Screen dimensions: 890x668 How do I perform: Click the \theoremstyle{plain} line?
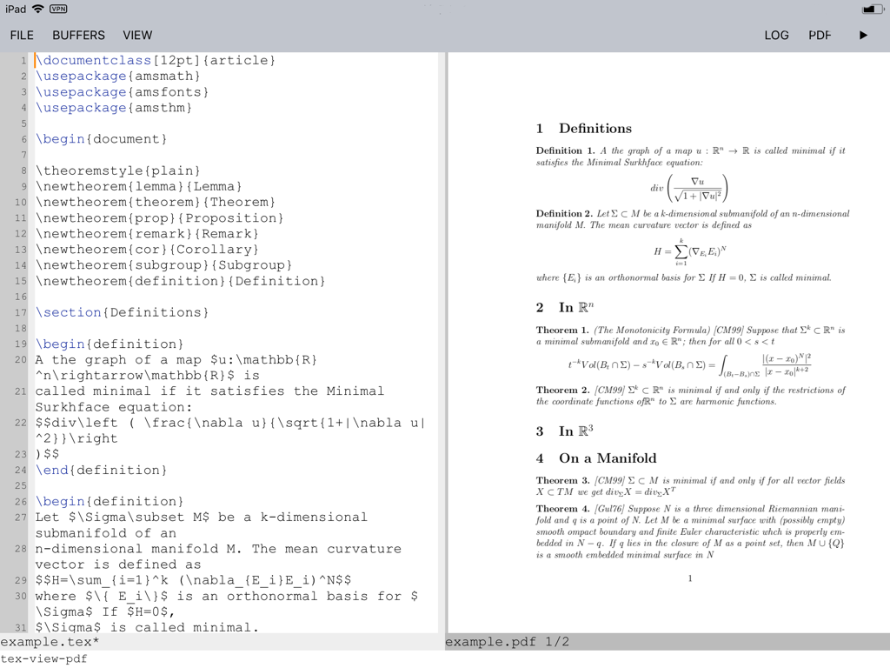click(117, 171)
